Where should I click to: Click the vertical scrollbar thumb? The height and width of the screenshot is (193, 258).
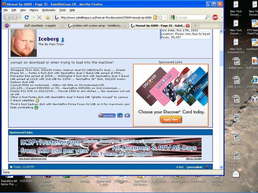pyautogui.click(x=221, y=58)
